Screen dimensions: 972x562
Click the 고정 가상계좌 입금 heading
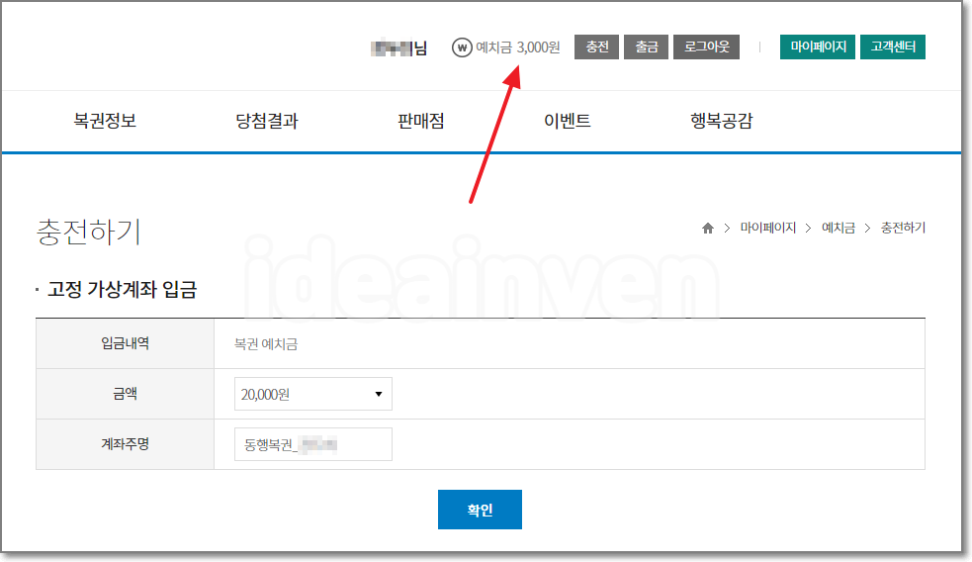click(123, 289)
